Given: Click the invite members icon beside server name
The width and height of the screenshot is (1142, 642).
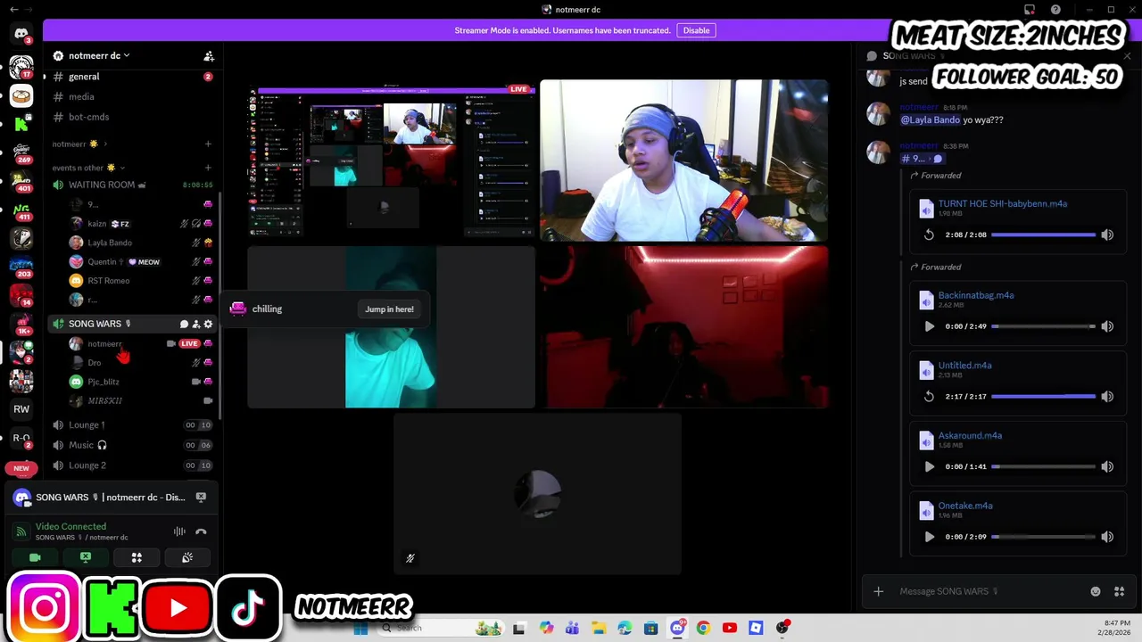Looking at the screenshot, I should coord(209,55).
